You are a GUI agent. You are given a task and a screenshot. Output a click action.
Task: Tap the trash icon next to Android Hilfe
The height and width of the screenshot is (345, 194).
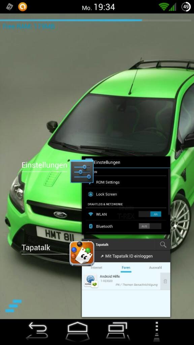tap(165, 281)
